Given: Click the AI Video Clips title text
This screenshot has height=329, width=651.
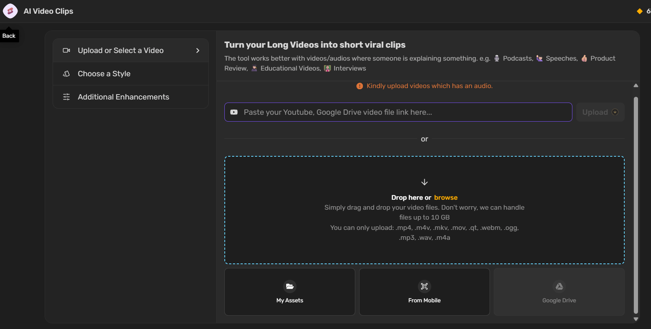Looking at the screenshot, I should coord(48,11).
